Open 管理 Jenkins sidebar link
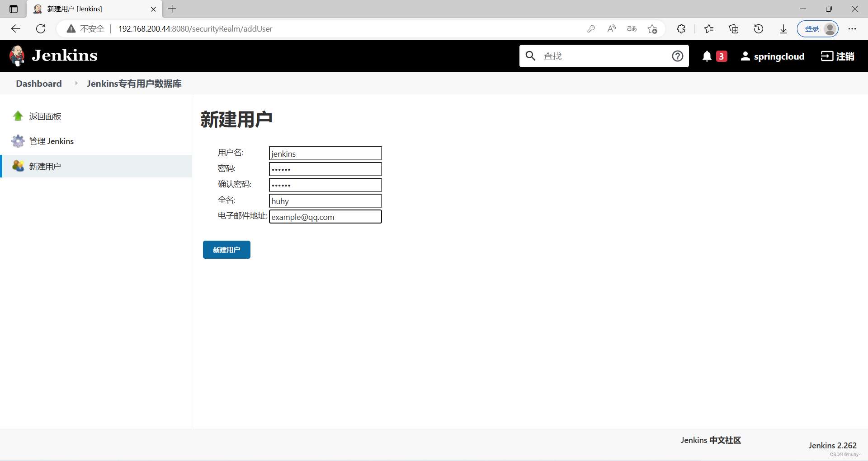Image resolution: width=868 pixels, height=461 pixels. [52, 141]
